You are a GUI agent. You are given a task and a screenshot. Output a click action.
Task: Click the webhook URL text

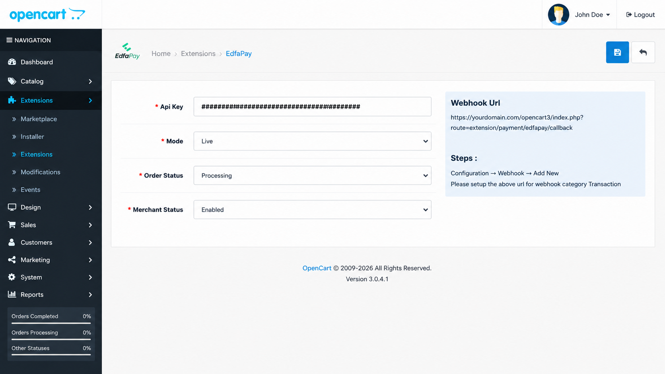(517, 123)
